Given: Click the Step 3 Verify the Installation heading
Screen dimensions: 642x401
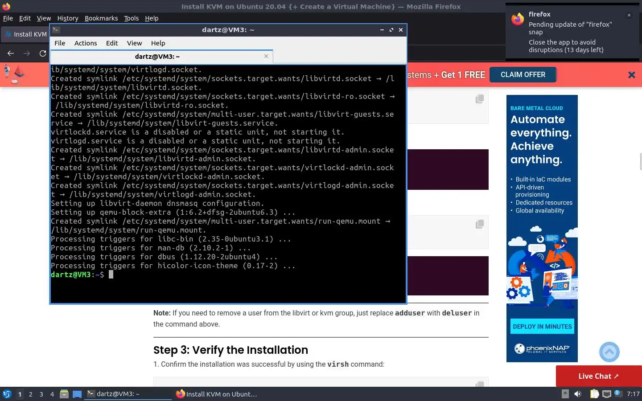Looking at the screenshot, I should (230, 350).
